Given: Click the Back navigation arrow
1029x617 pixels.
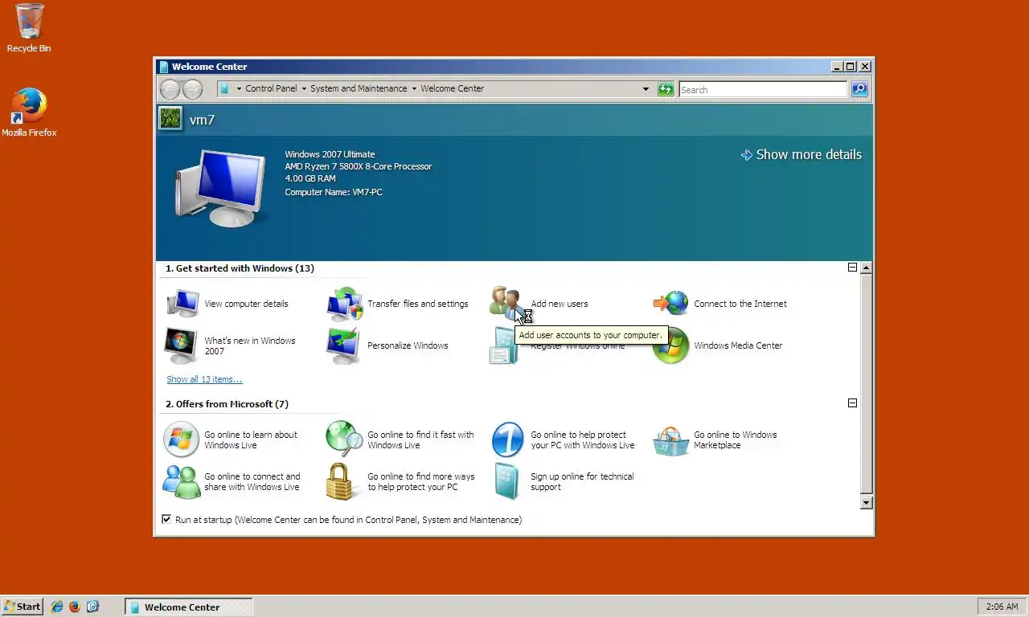Looking at the screenshot, I should point(170,89).
